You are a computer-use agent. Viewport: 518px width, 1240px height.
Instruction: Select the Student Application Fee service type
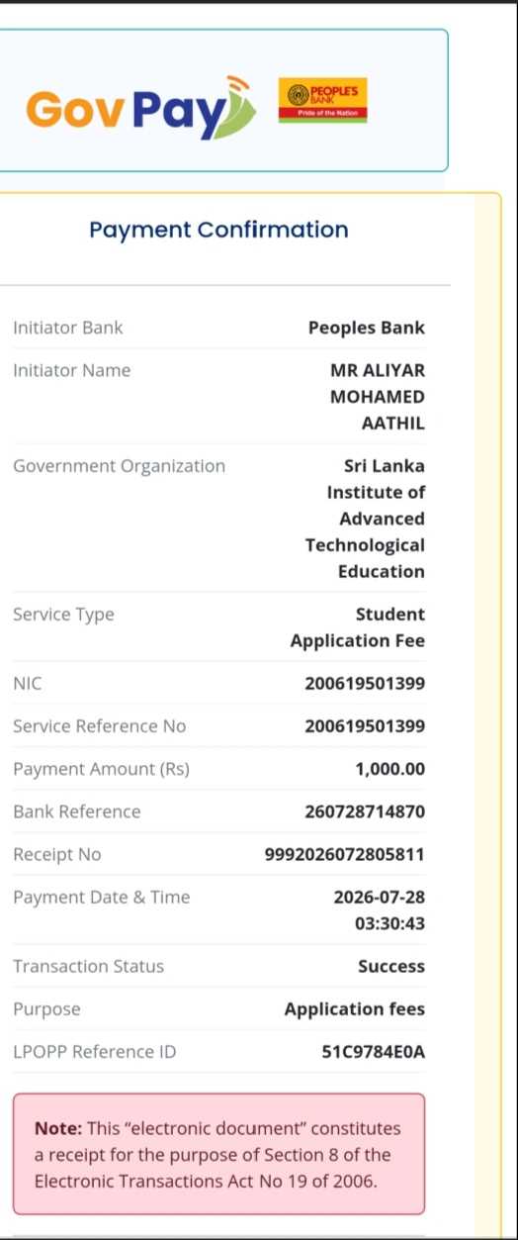pyautogui.click(x=358, y=627)
